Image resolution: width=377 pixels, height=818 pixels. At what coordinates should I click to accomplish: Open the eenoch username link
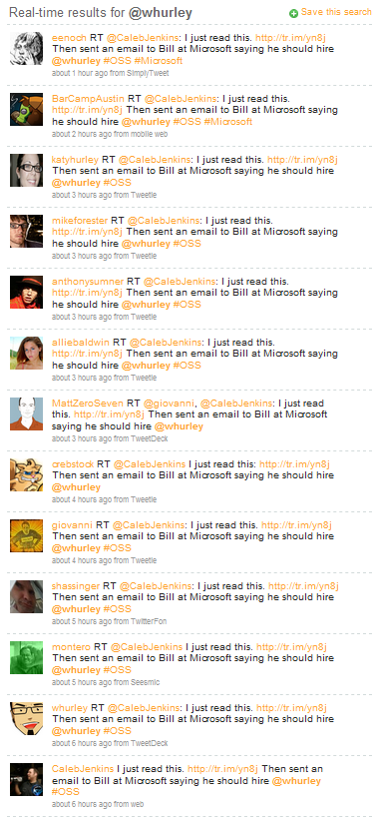[69, 38]
